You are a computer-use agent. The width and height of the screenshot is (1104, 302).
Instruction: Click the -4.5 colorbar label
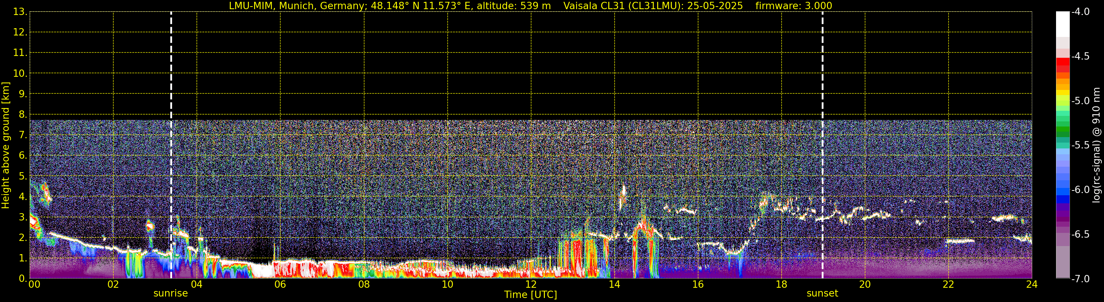pyautogui.click(x=1080, y=56)
